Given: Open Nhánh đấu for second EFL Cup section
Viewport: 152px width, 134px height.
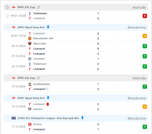Looking at the screenshot, I should coord(139,78).
